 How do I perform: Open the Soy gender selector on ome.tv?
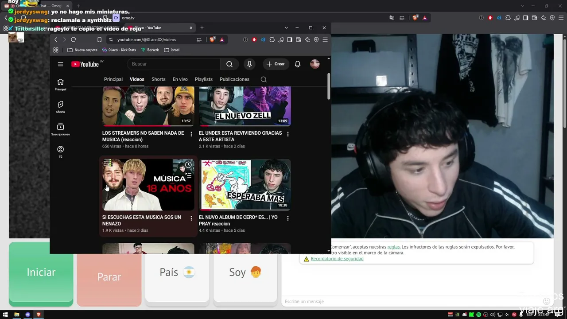click(x=245, y=272)
